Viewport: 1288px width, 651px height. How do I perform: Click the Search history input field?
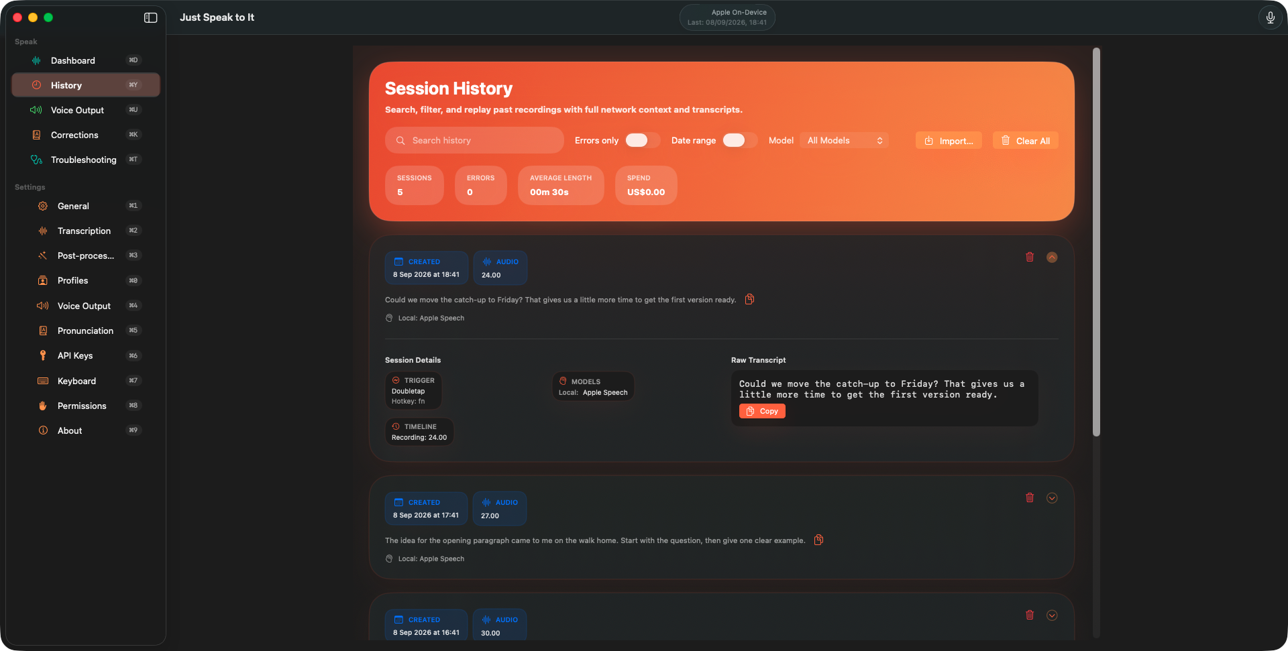[474, 140]
